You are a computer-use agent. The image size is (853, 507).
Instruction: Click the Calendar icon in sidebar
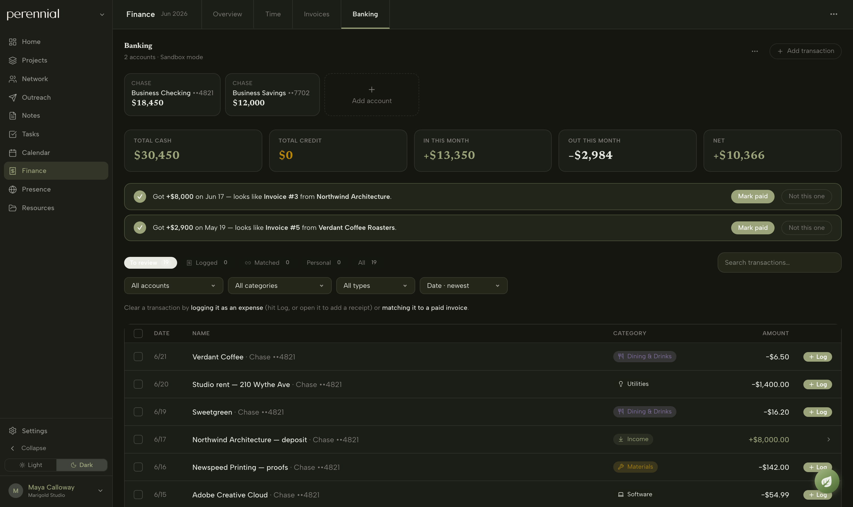pyautogui.click(x=13, y=153)
